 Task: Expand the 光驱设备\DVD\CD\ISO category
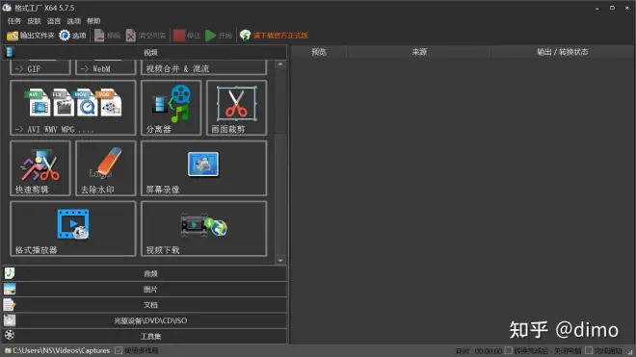pos(145,320)
